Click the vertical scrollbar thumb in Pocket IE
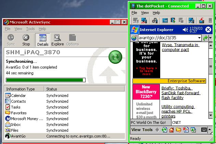This screenshot has height=144, width=216. tap(211, 67)
